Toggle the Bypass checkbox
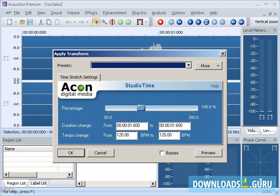 click(x=162, y=153)
